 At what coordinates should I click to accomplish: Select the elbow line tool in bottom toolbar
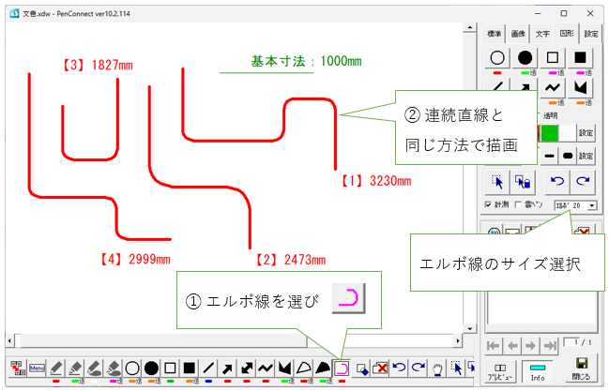[342, 368]
